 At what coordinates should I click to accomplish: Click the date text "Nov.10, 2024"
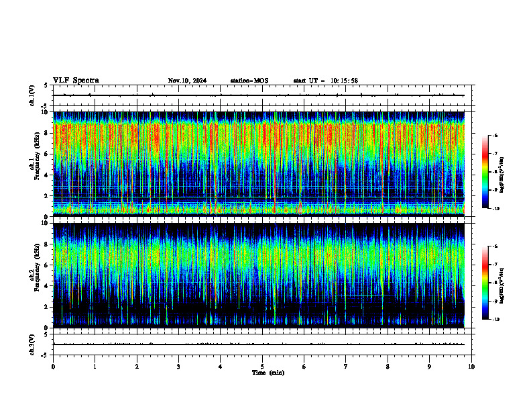click(x=187, y=81)
